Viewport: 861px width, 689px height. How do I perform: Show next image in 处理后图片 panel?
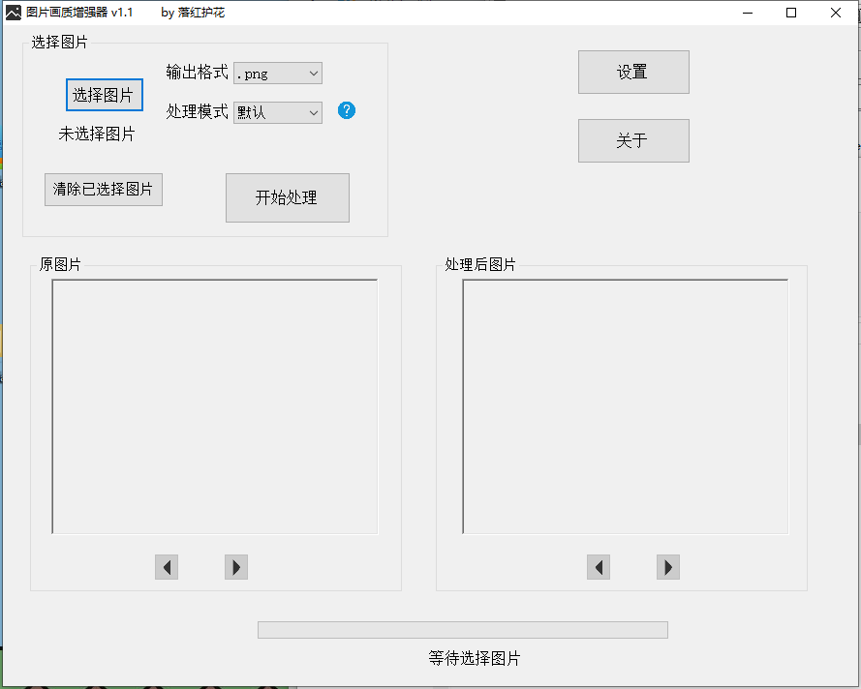tap(668, 567)
